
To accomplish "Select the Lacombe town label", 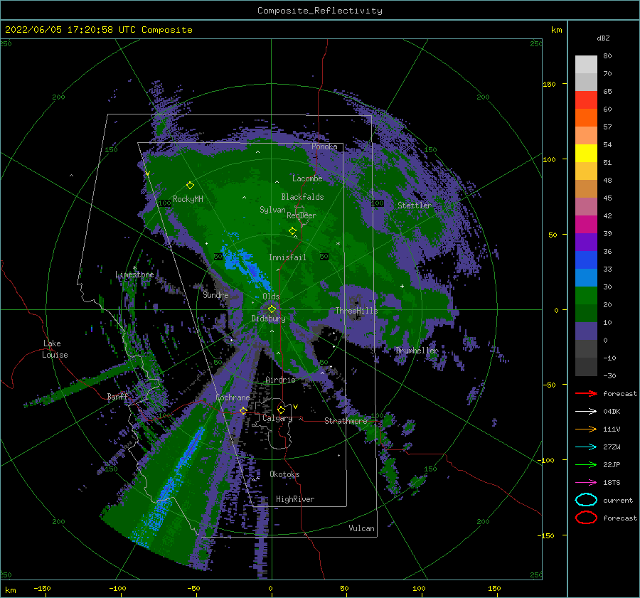I will [x=307, y=178].
